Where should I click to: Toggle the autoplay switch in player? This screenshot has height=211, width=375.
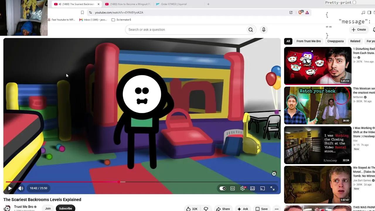[223, 188]
